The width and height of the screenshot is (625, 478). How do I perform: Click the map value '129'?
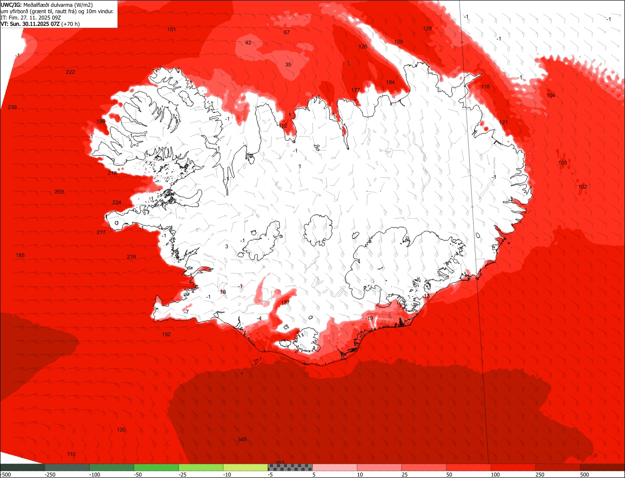(398, 42)
